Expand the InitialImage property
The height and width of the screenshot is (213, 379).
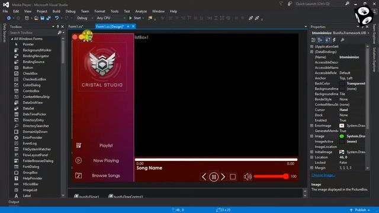pyautogui.click(x=312, y=152)
